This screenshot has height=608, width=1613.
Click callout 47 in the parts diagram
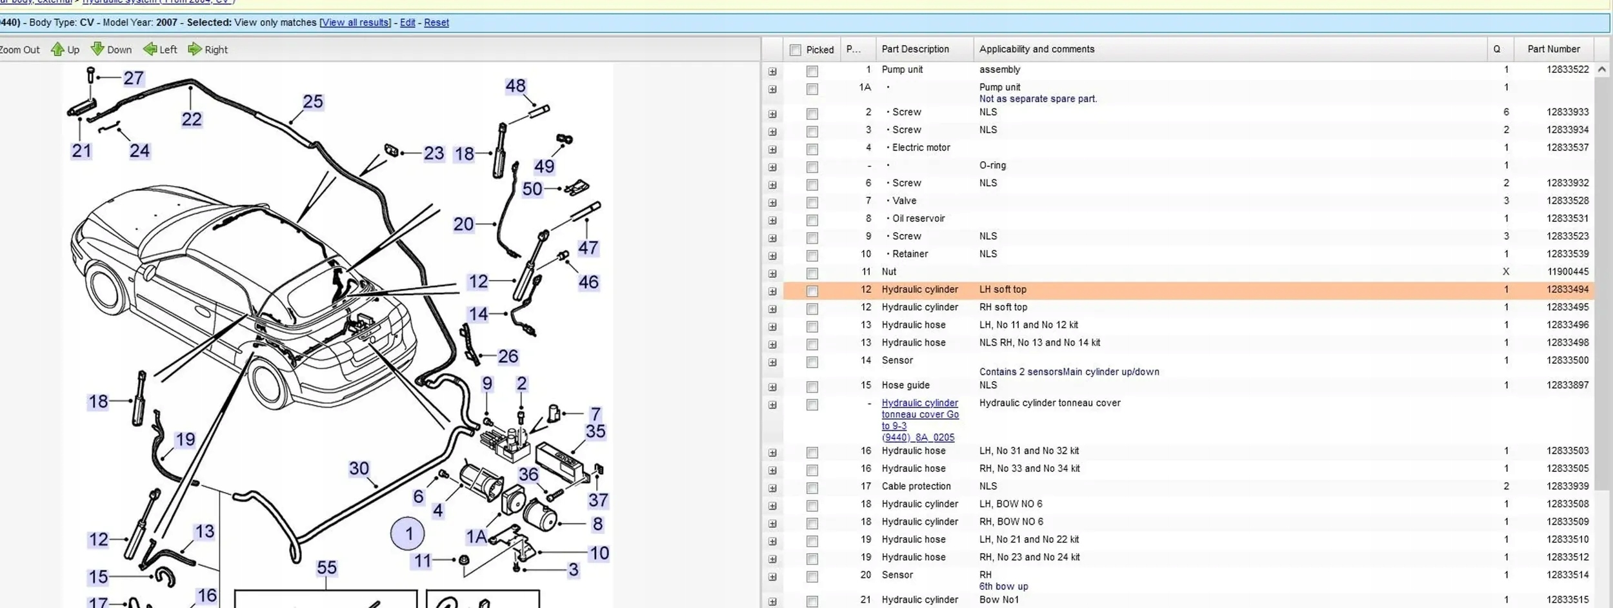588,248
